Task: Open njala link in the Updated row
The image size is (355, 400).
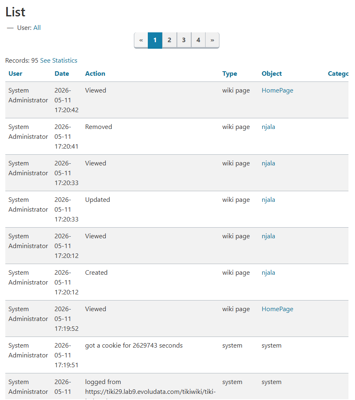Action: point(268,200)
